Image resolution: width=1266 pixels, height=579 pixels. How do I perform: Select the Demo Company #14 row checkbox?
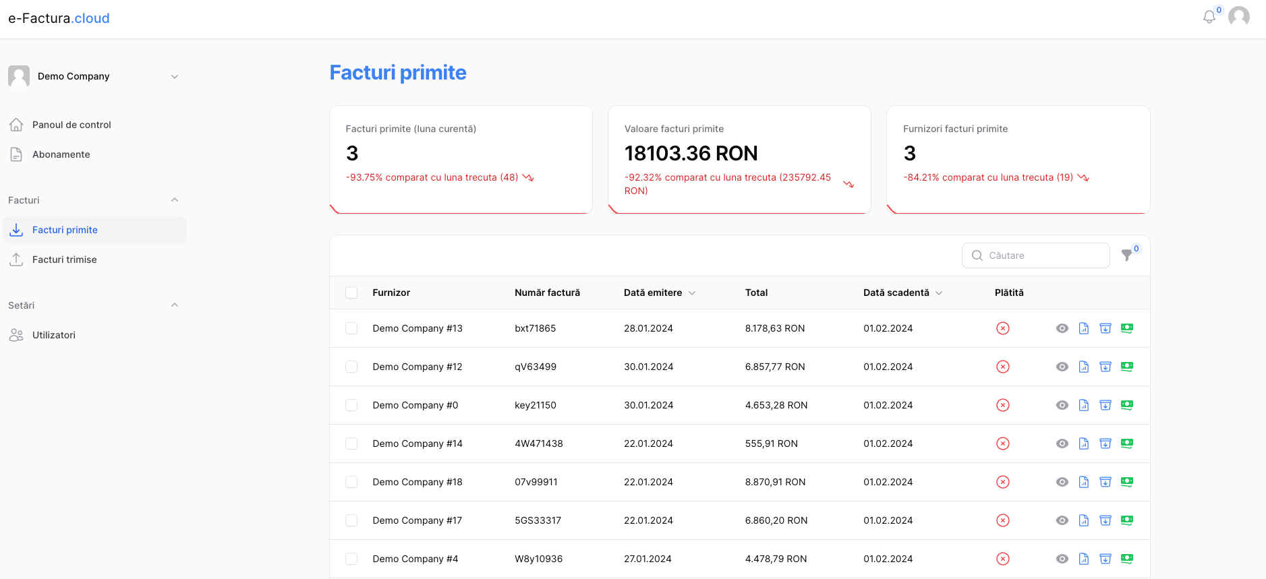351,444
